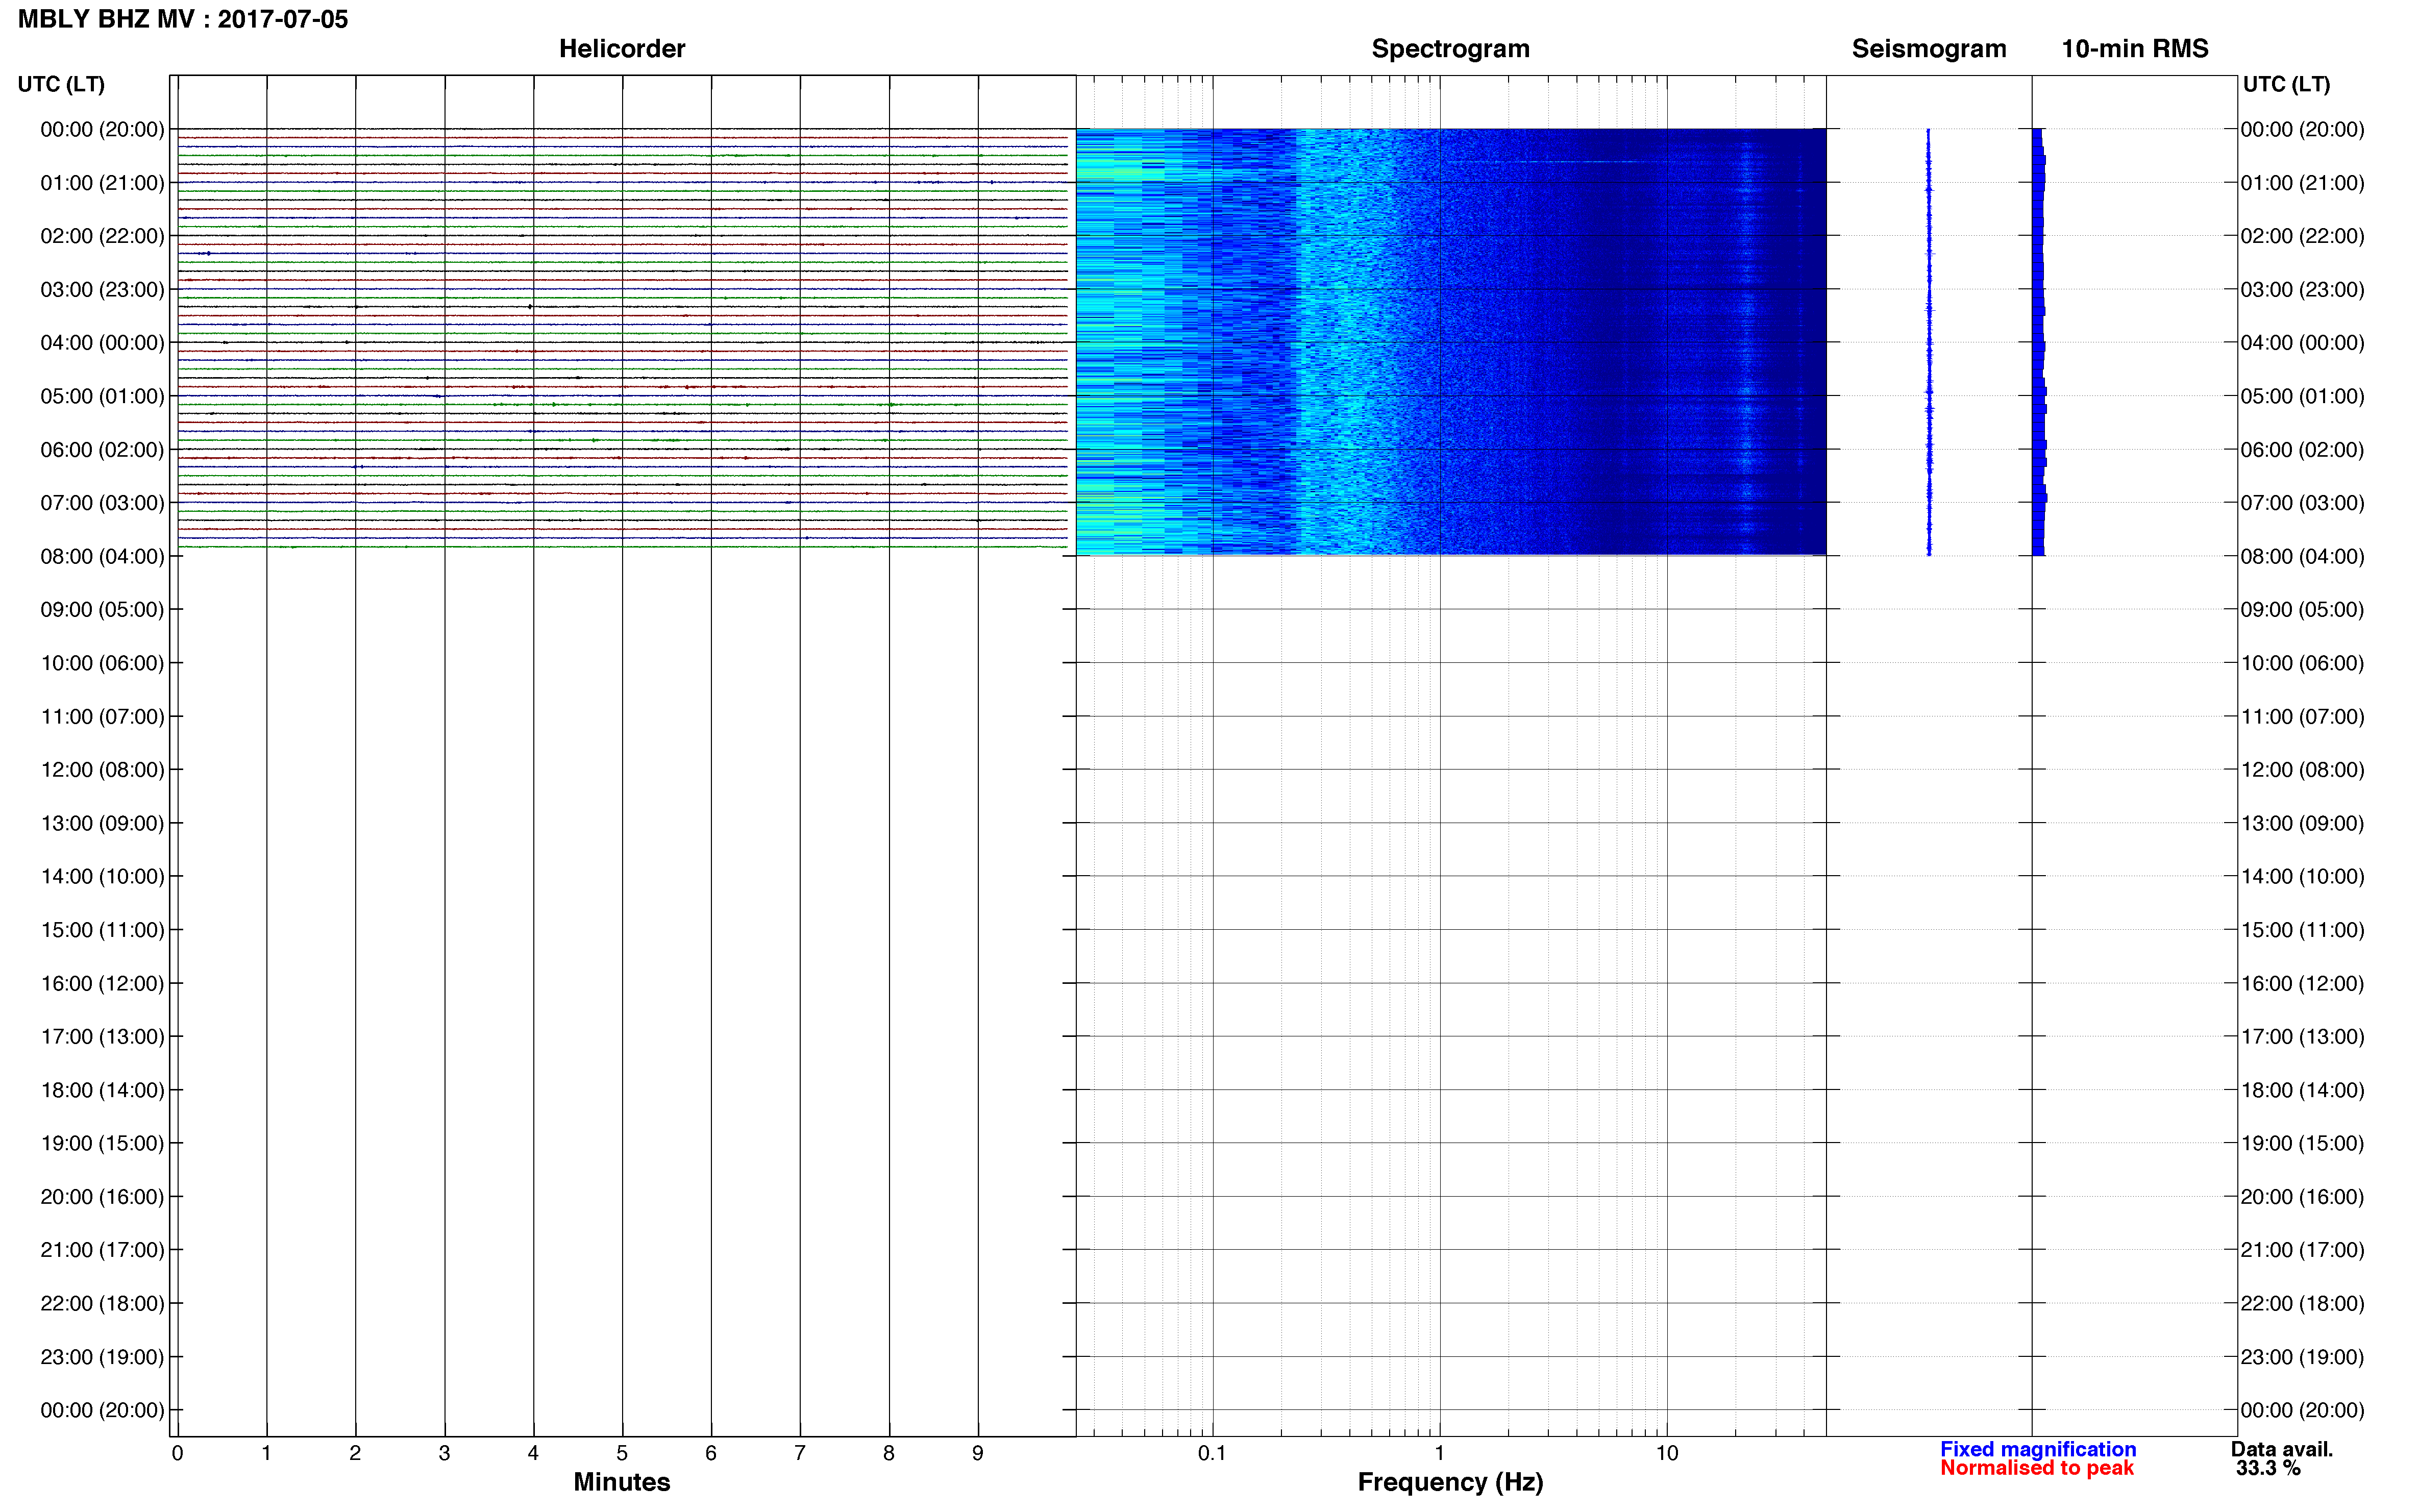Click the spectrogram colored data area
This screenshot has height=1512, width=2419.
point(1451,342)
